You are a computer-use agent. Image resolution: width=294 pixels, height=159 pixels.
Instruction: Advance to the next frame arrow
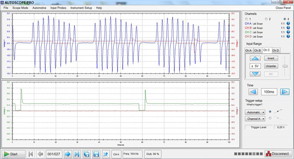[68, 154]
